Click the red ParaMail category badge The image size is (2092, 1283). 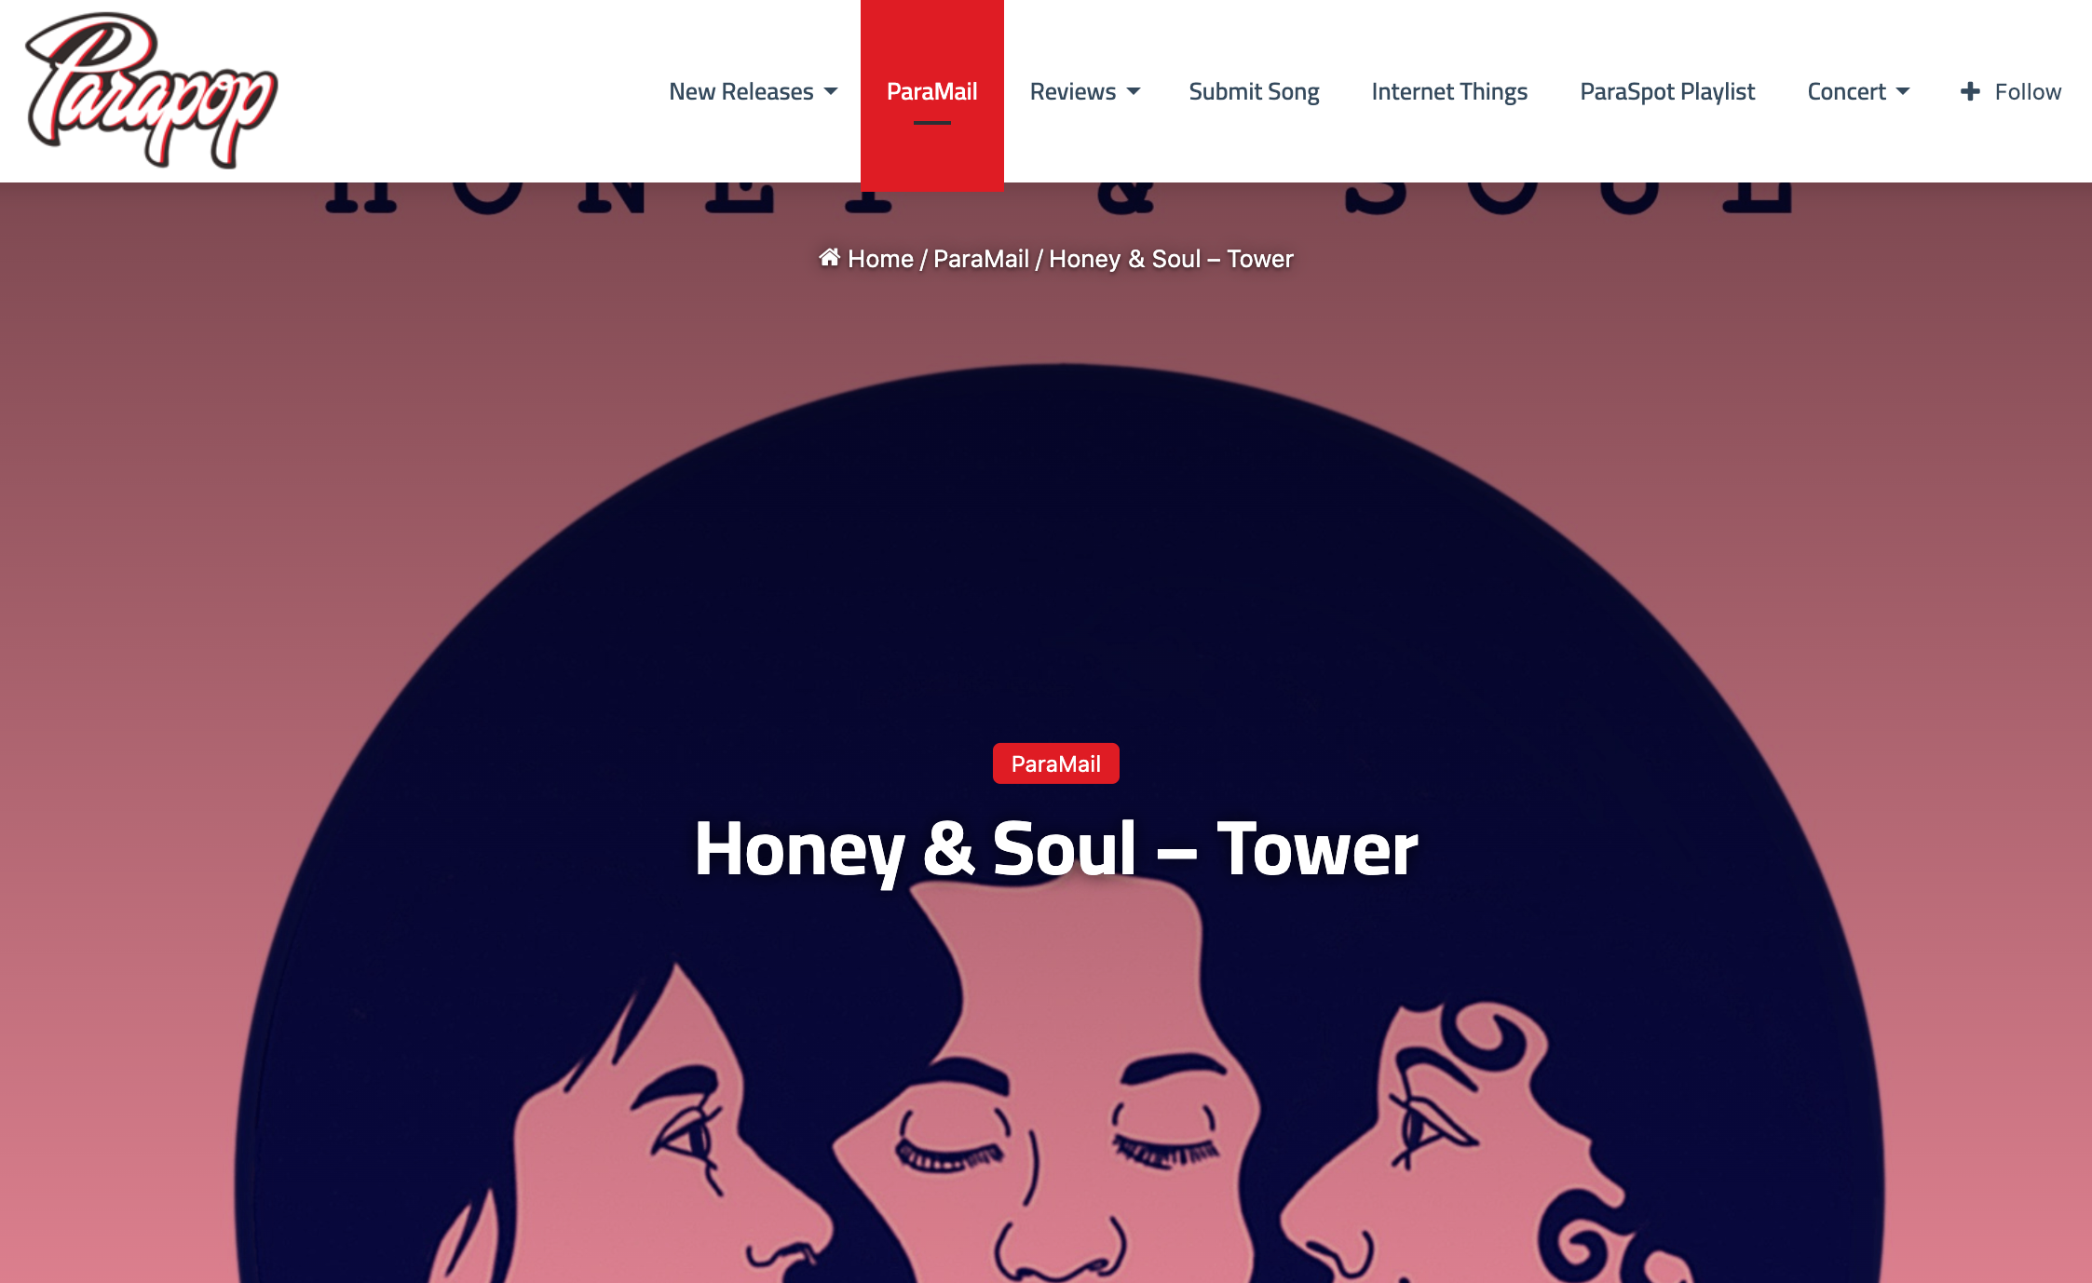1056,763
